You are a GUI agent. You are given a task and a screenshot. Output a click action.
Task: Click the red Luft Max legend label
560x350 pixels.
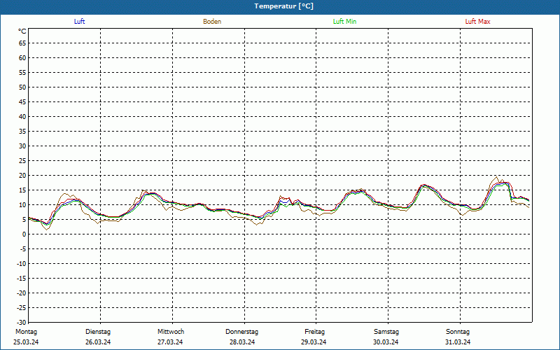pos(477,22)
